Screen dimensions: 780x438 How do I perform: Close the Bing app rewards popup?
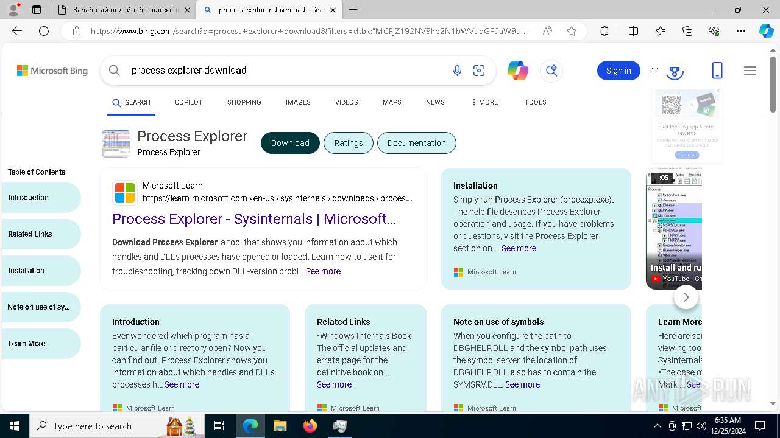point(718,91)
